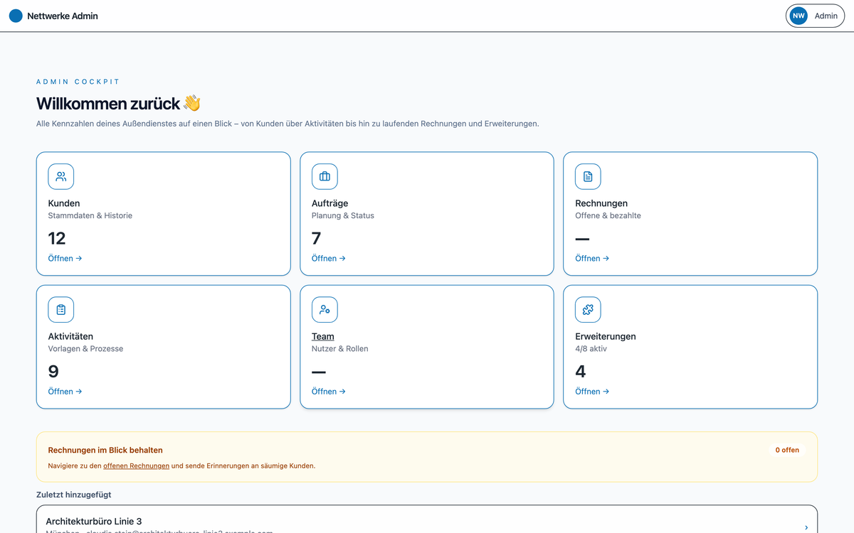854x533 pixels.
Task: Click the Erweiterungen count 4
Action: pyautogui.click(x=581, y=371)
